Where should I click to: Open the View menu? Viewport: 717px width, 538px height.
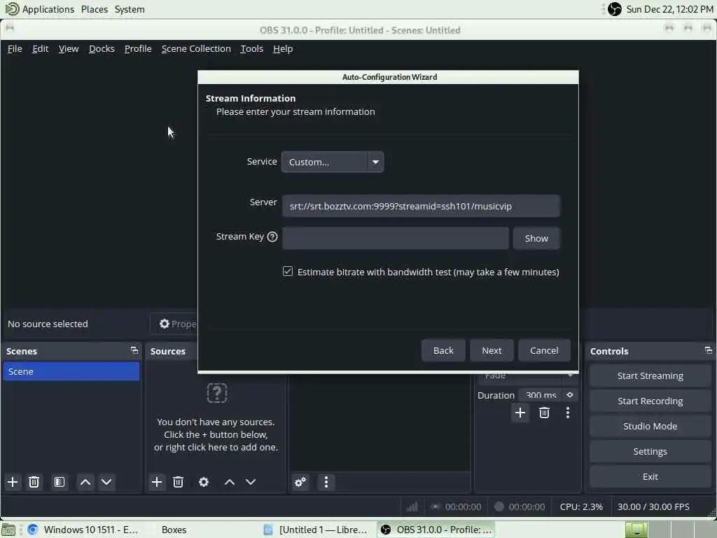pyautogui.click(x=69, y=48)
